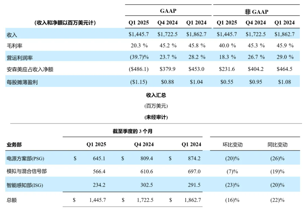Select diluted EPS value $0.88
This screenshot has width=305, height=210.
[x=167, y=82]
